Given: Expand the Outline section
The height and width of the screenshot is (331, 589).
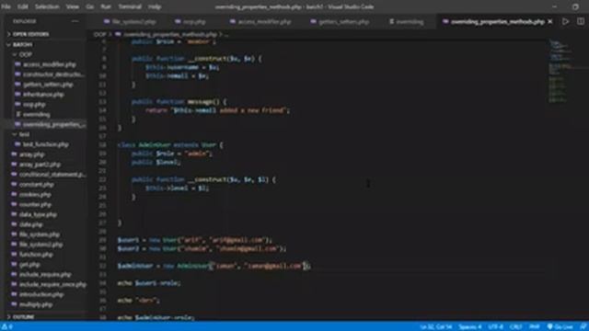Looking at the screenshot, I should [45, 316].
